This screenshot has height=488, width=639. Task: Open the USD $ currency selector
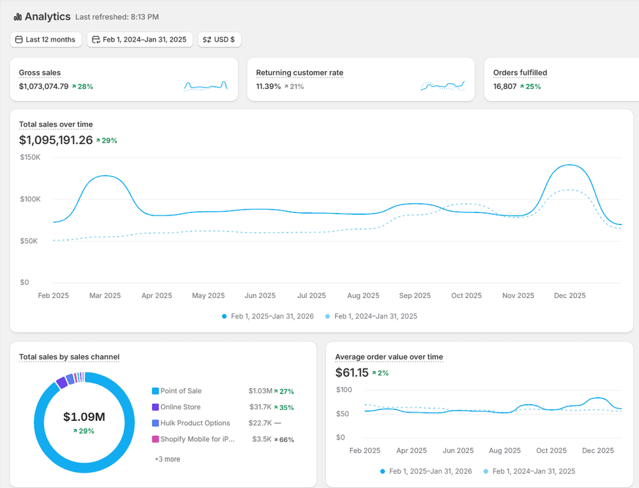(x=219, y=40)
